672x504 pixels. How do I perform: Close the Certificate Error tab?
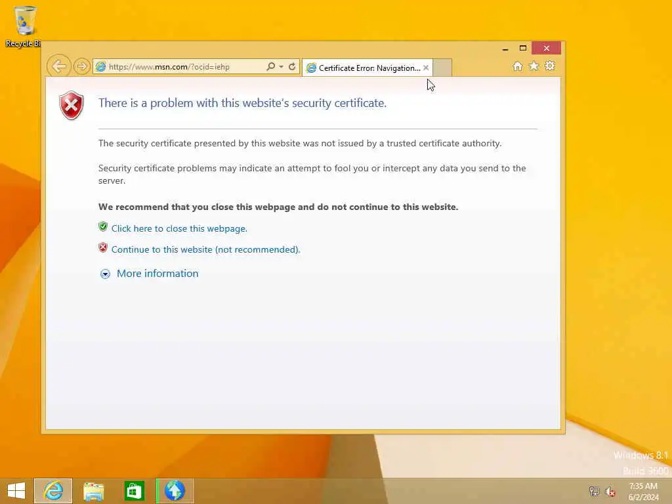coord(425,68)
